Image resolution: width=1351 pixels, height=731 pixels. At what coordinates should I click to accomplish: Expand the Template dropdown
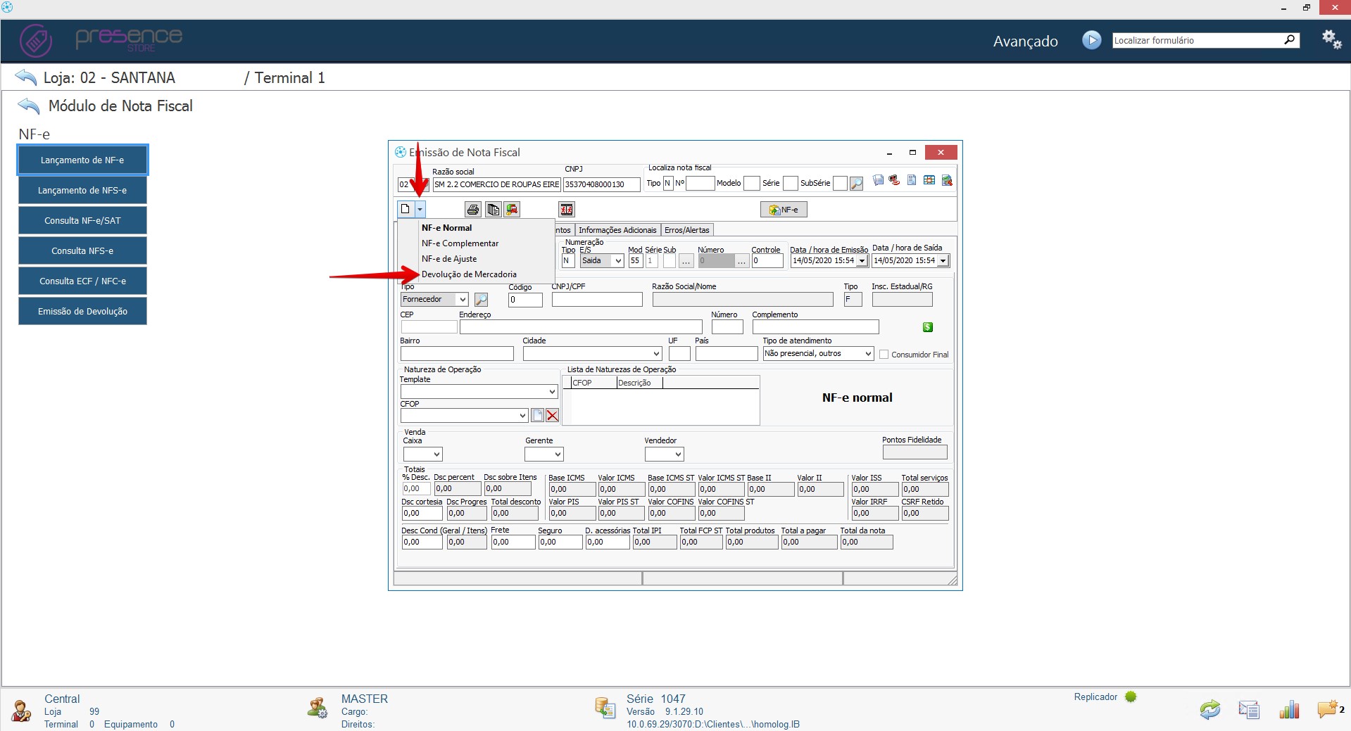552,392
